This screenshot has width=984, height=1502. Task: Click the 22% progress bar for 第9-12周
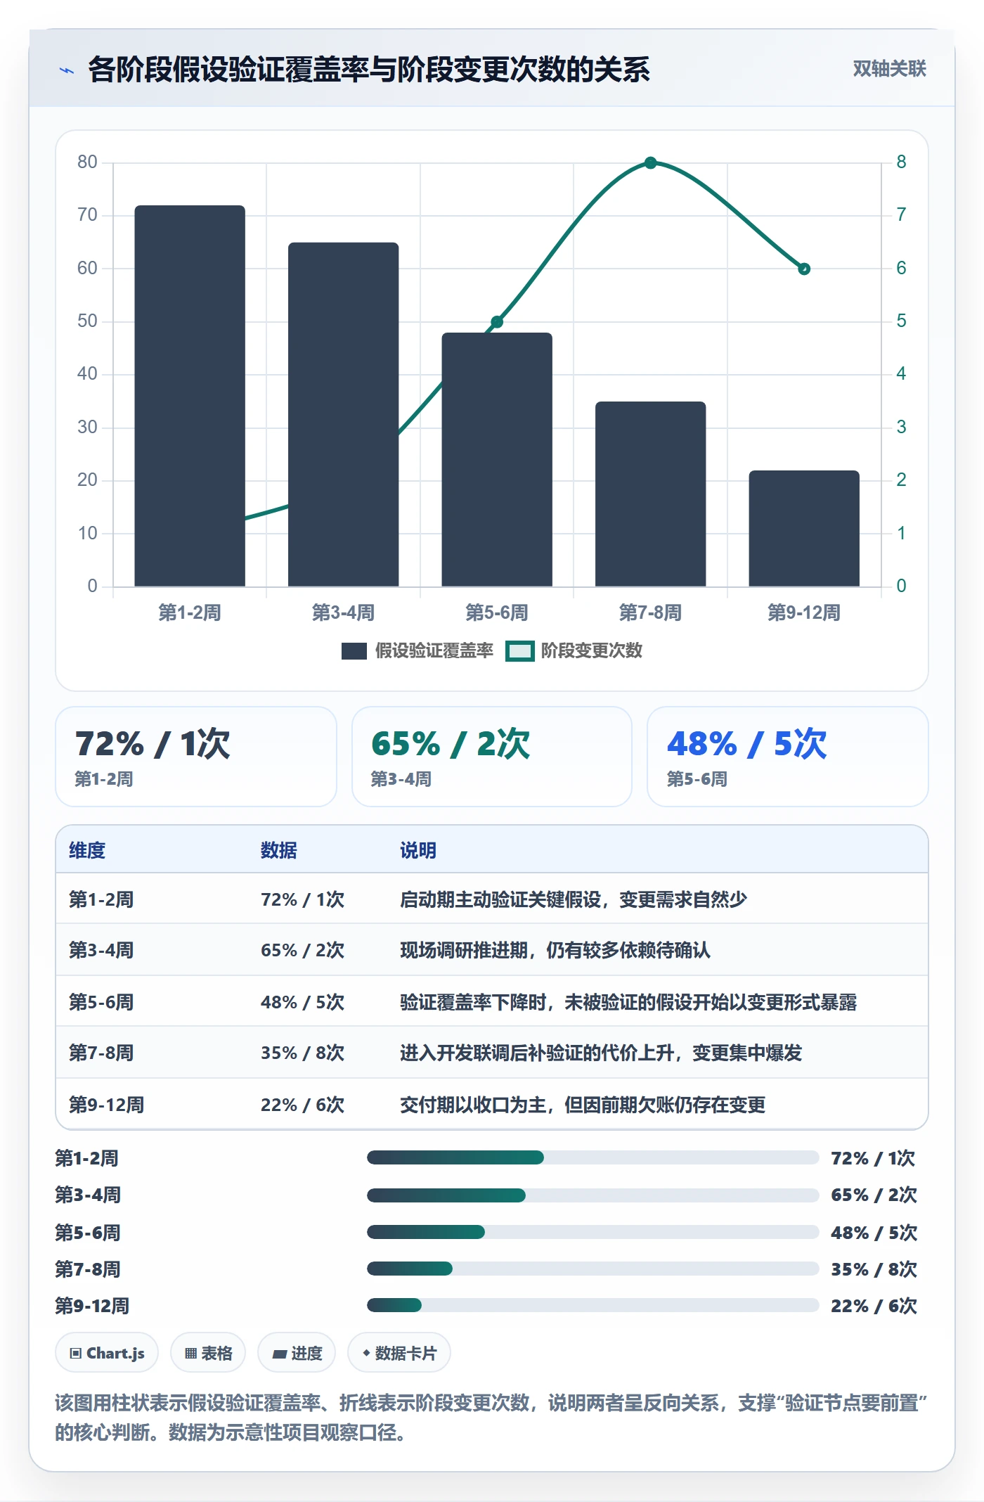coord(593,1305)
